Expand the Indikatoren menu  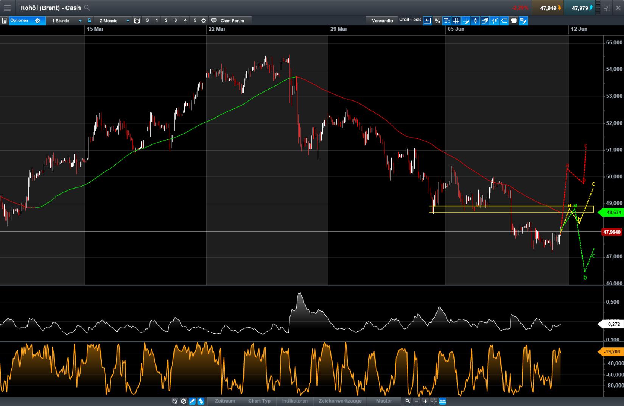pyautogui.click(x=295, y=401)
